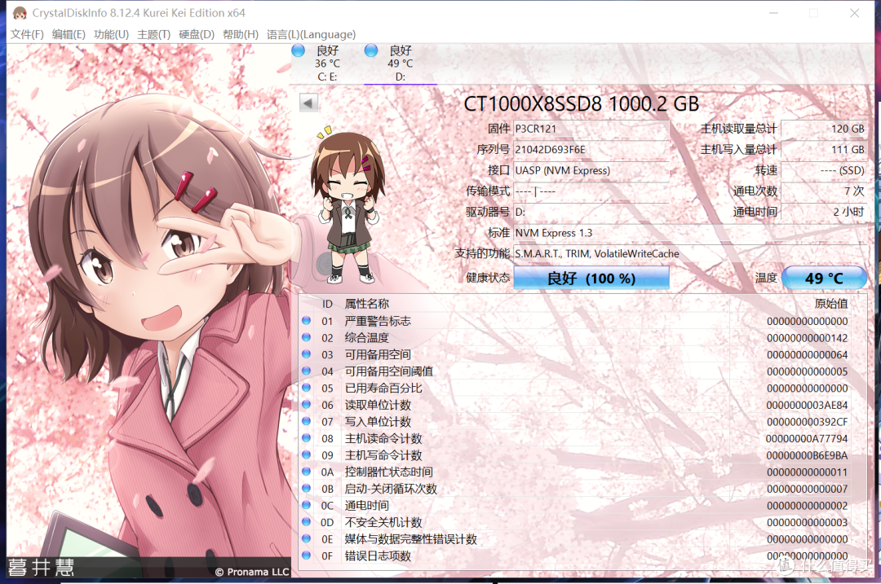Screen dimensions: 881x584
Task: Open the 帮助(H) menu
Action: click(x=241, y=34)
